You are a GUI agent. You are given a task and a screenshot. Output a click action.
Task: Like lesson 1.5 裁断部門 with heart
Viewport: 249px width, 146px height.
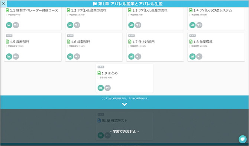point(16,57)
